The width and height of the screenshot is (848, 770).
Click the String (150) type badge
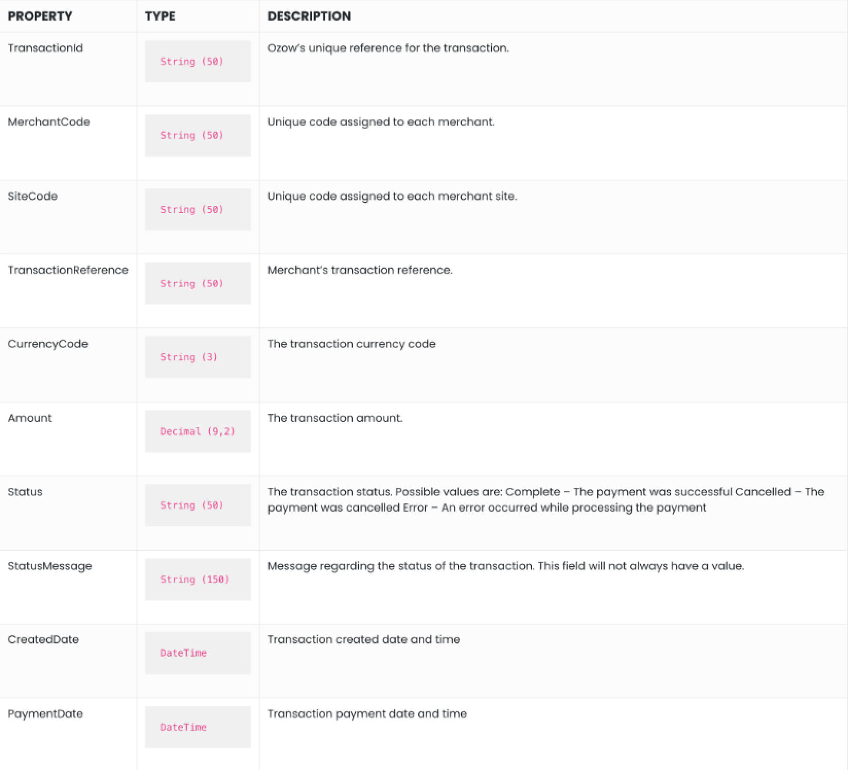pos(198,579)
